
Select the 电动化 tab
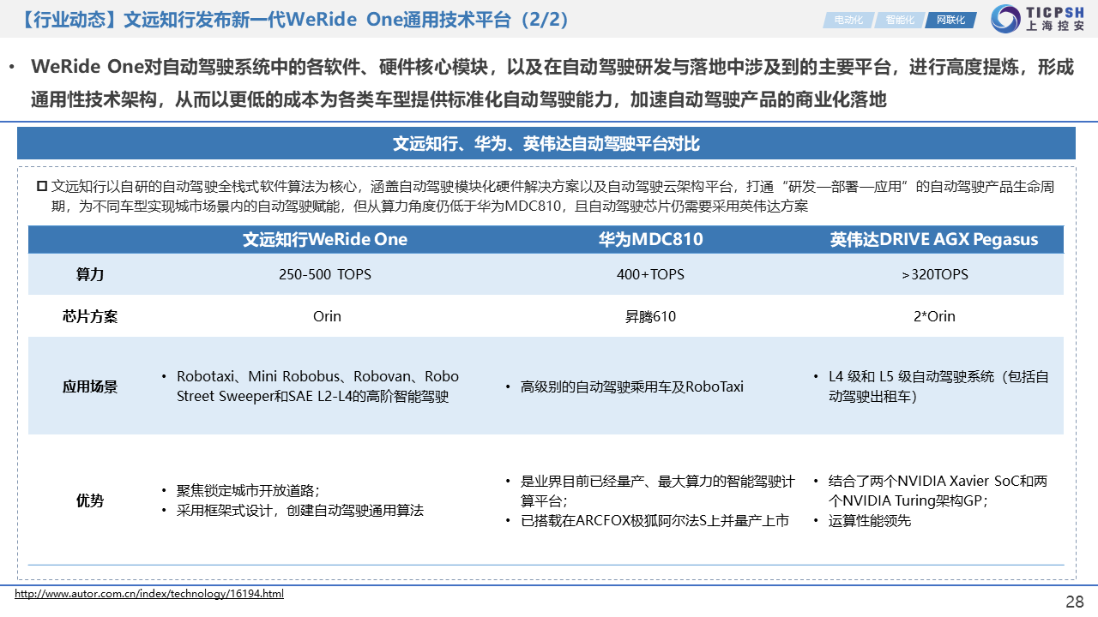(x=848, y=20)
